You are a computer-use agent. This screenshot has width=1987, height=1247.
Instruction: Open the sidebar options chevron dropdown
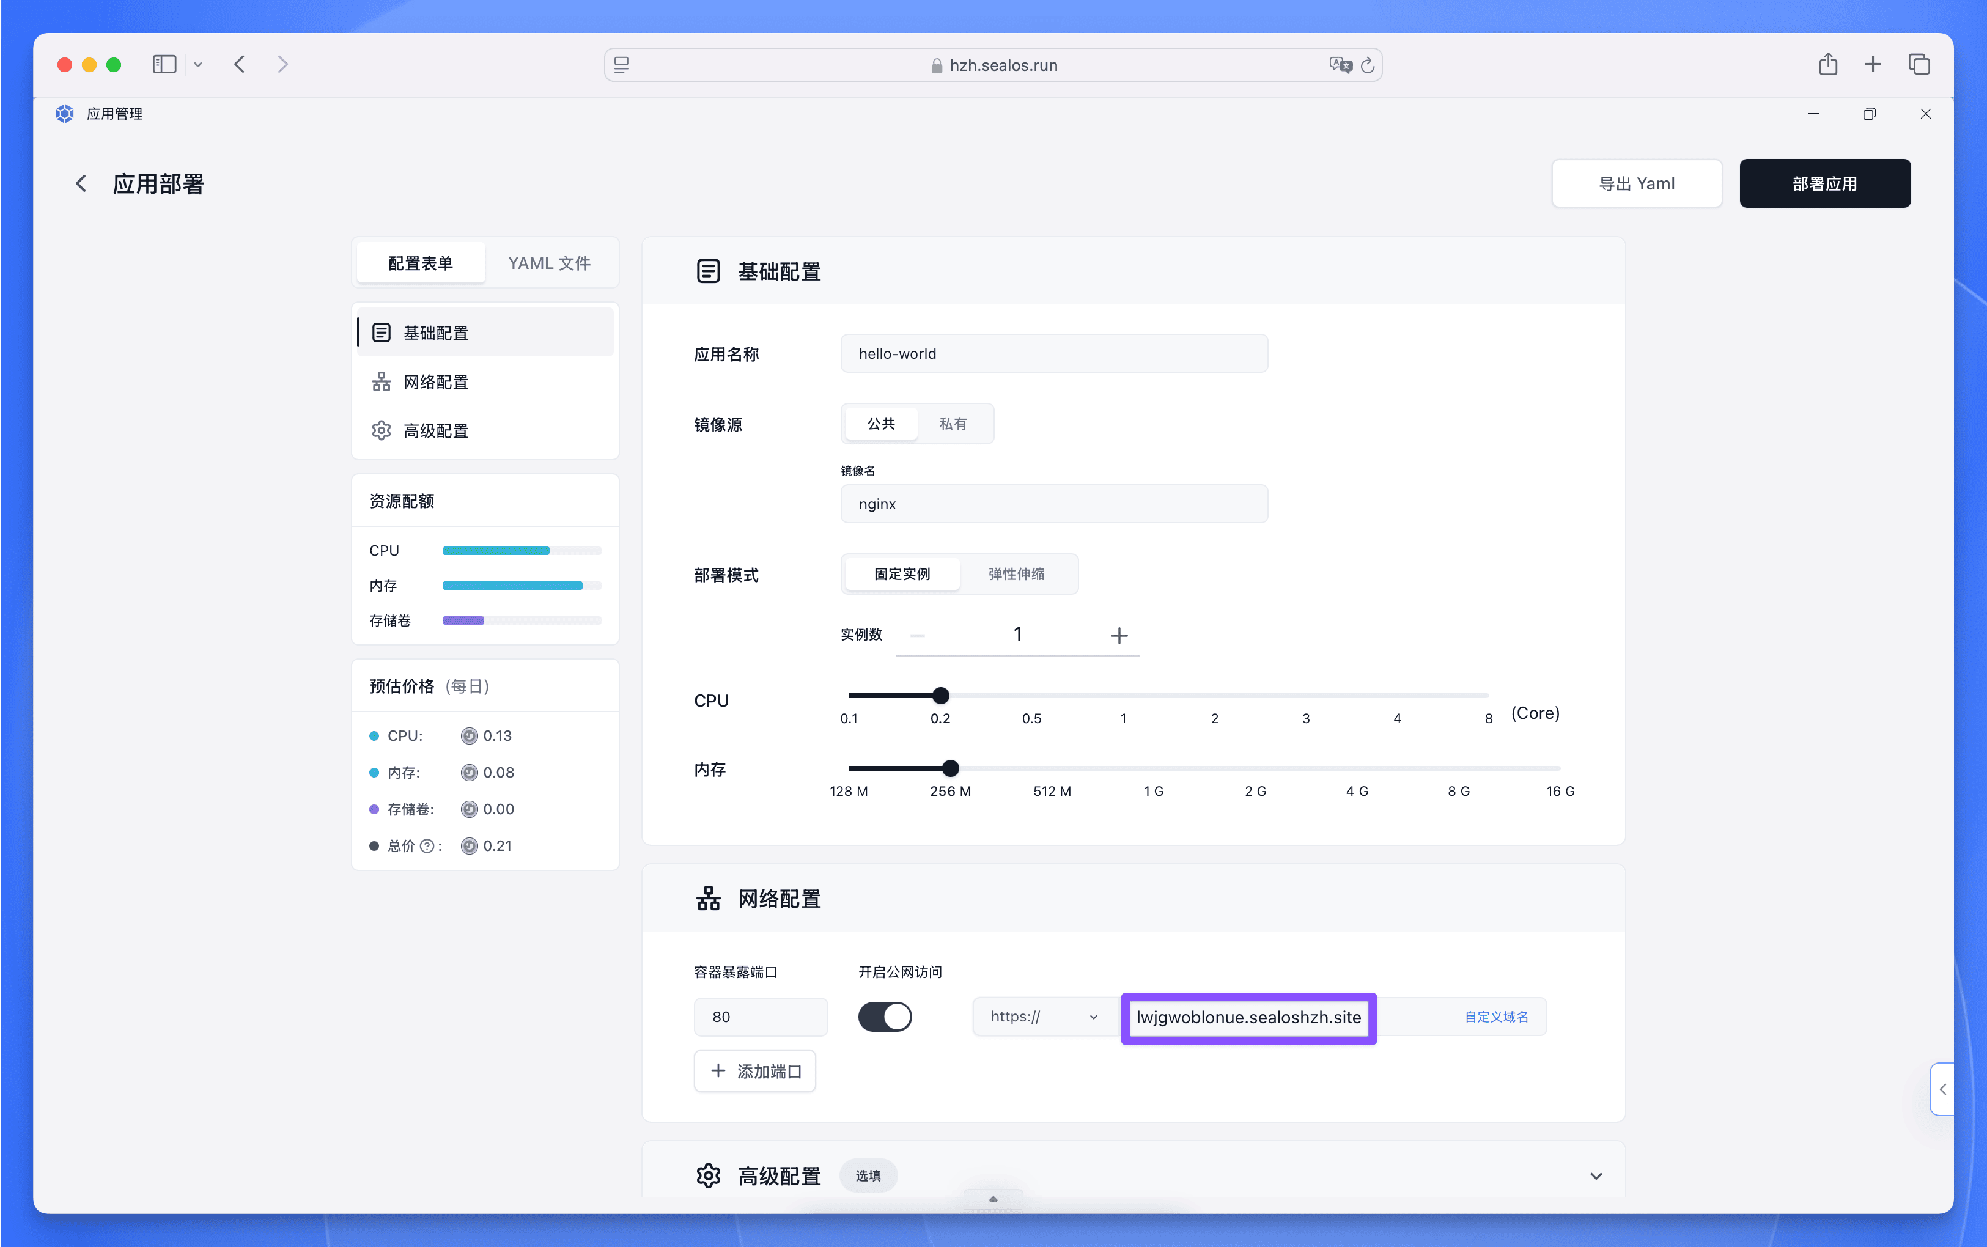tap(198, 64)
